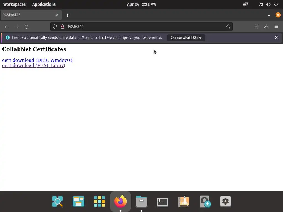This screenshot has width=283, height=212.
Task: Close the 192.168.1.1 tab
Action: (57, 15)
